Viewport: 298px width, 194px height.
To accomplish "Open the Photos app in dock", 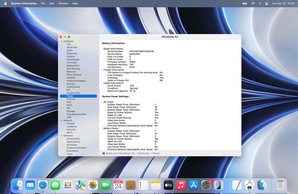I will (93, 185).
